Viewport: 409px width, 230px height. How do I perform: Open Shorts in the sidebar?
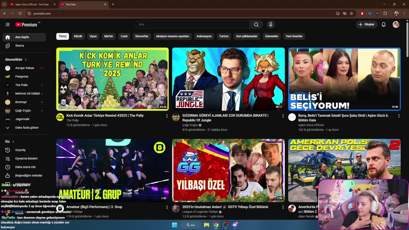click(x=24, y=46)
